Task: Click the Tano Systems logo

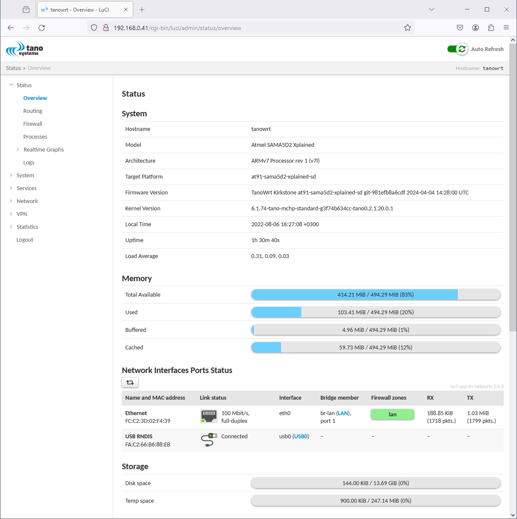Action: point(24,49)
